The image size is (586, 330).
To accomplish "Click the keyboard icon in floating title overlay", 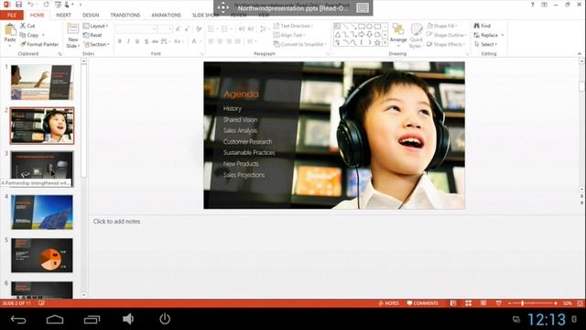I will (x=363, y=8).
